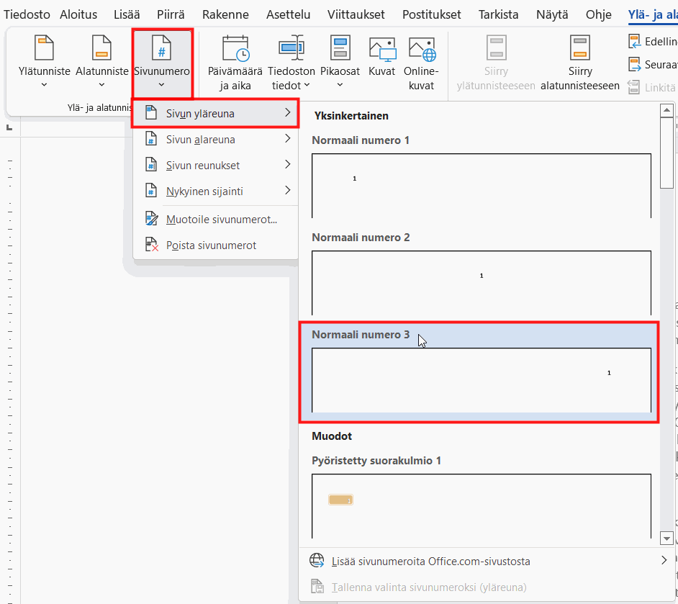Click the tab selector at ruler corner

coord(9,127)
